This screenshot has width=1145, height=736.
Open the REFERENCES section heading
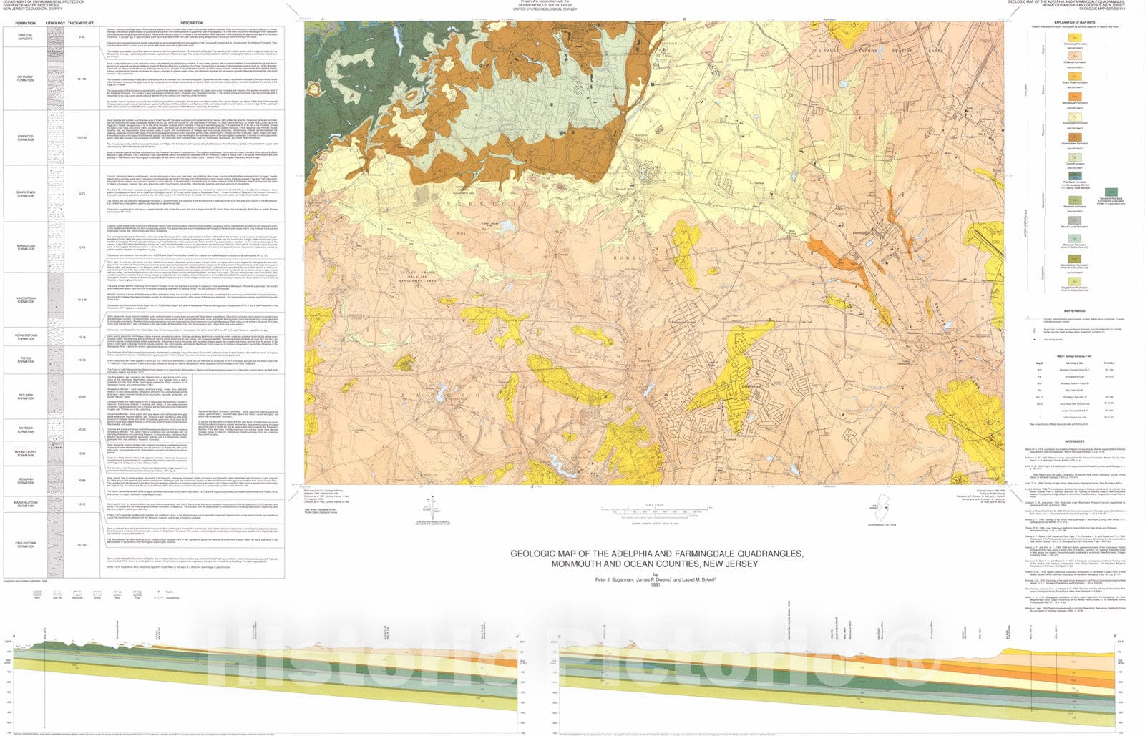pyautogui.click(x=1074, y=442)
